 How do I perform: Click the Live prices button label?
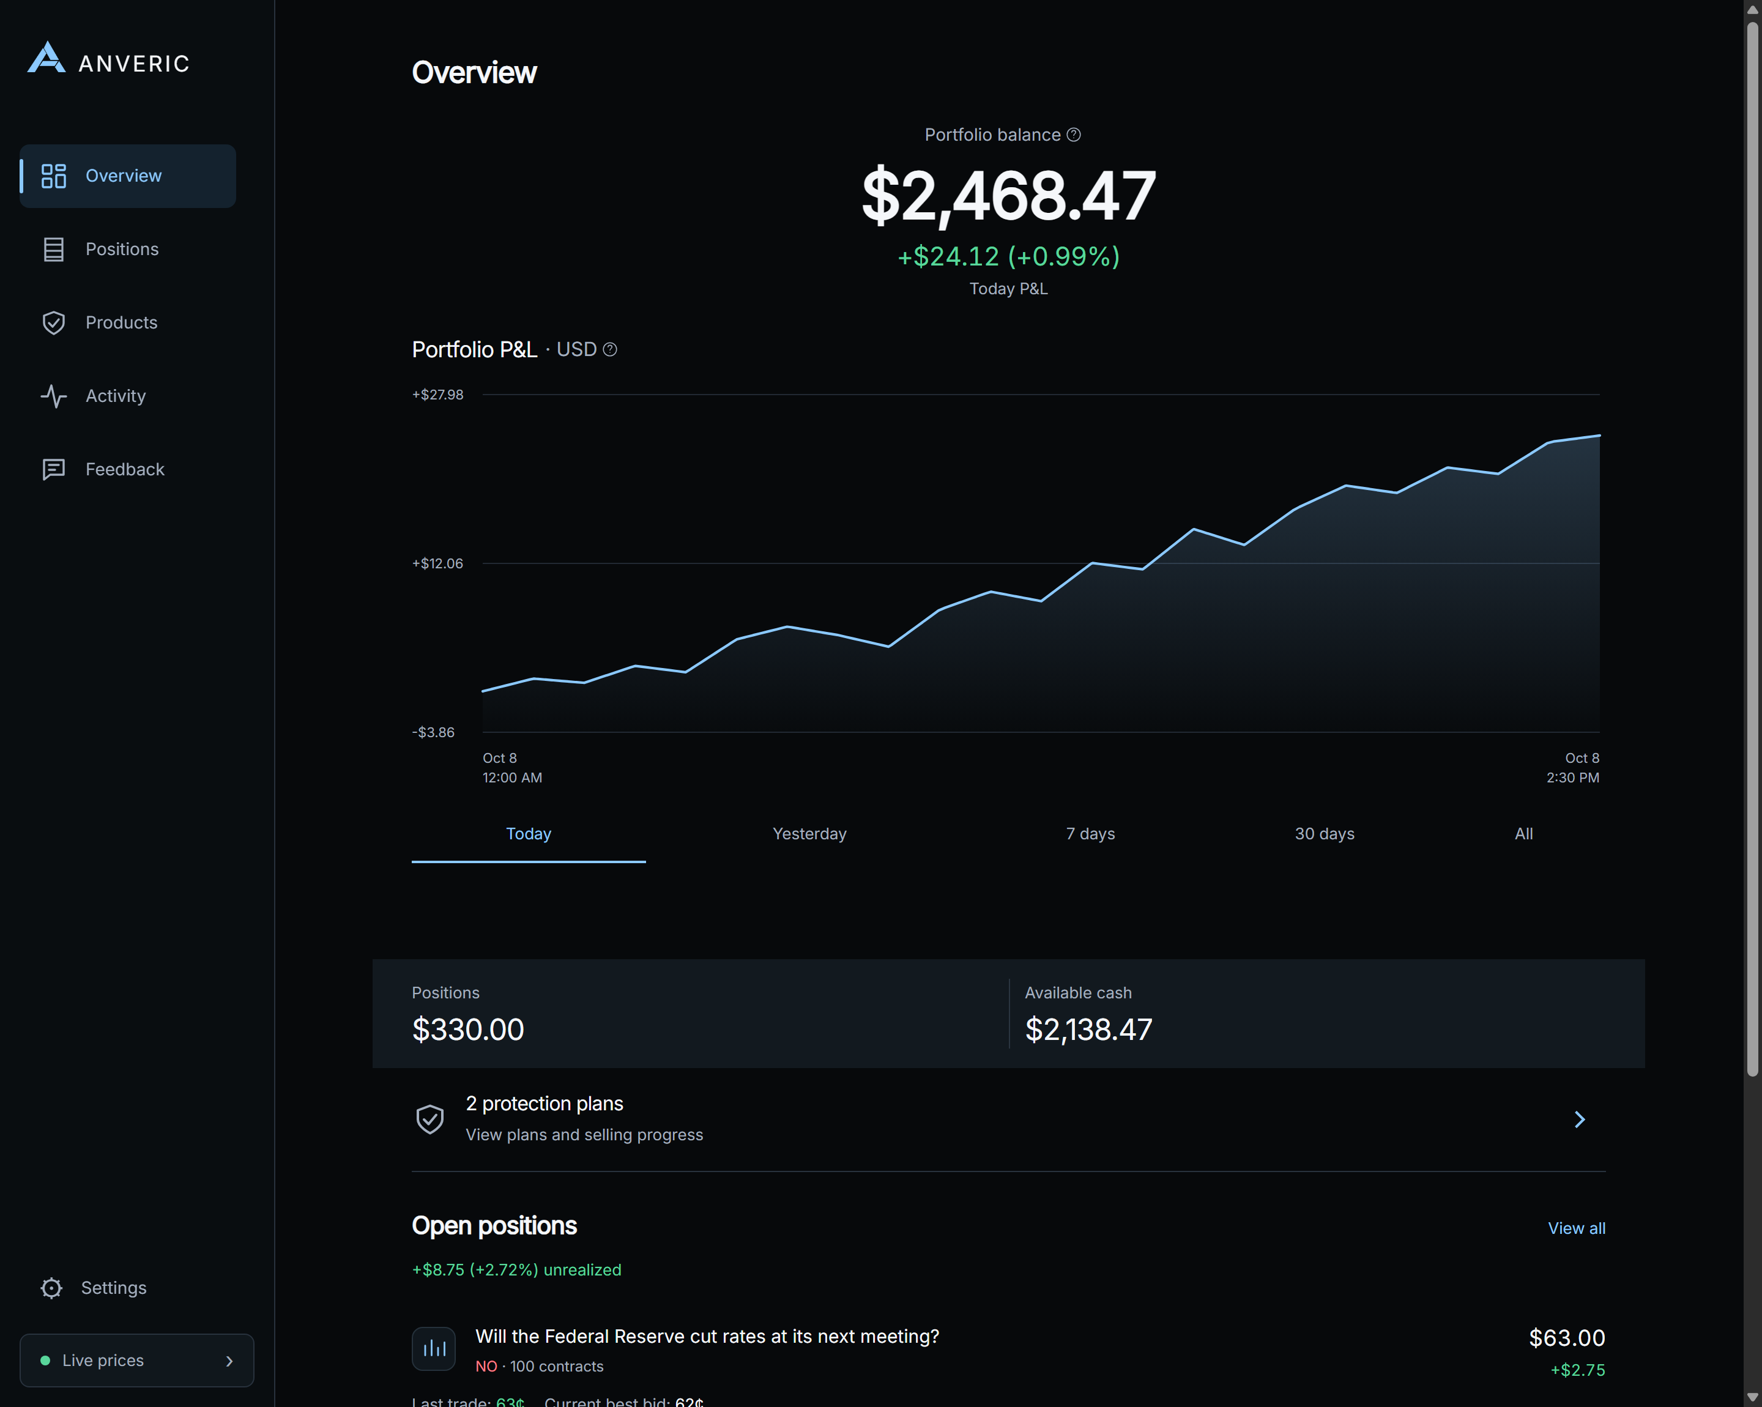[103, 1361]
